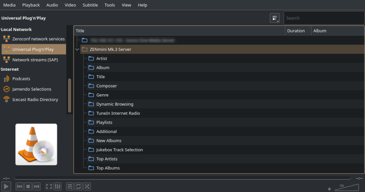Select Network streams (SAP) icon
The height and width of the screenshot is (192, 365).
pos(6,60)
